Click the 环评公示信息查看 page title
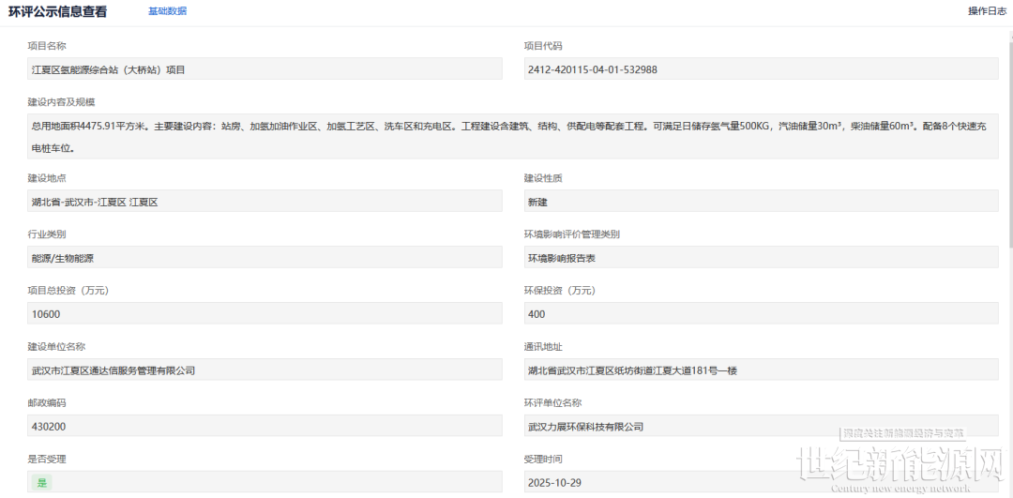This screenshot has height=498, width=1013. [58, 12]
